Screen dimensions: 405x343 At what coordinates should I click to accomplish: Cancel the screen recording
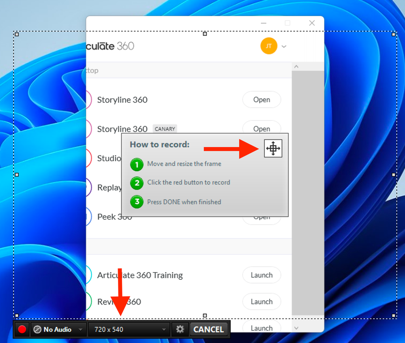click(208, 329)
